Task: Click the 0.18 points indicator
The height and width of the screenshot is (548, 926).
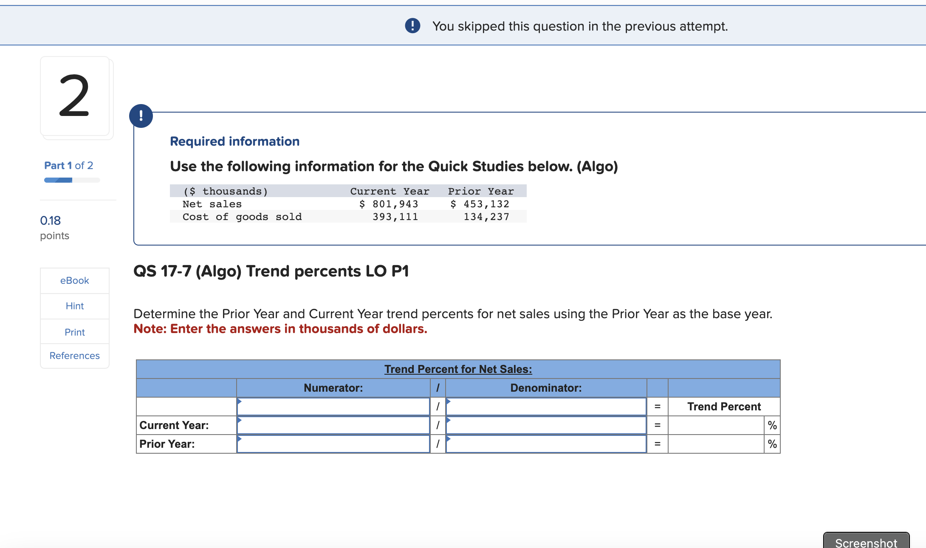Action: [x=51, y=220]
